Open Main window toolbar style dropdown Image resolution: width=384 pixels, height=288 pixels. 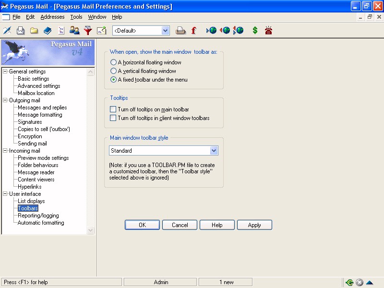(x=214, y=151)
